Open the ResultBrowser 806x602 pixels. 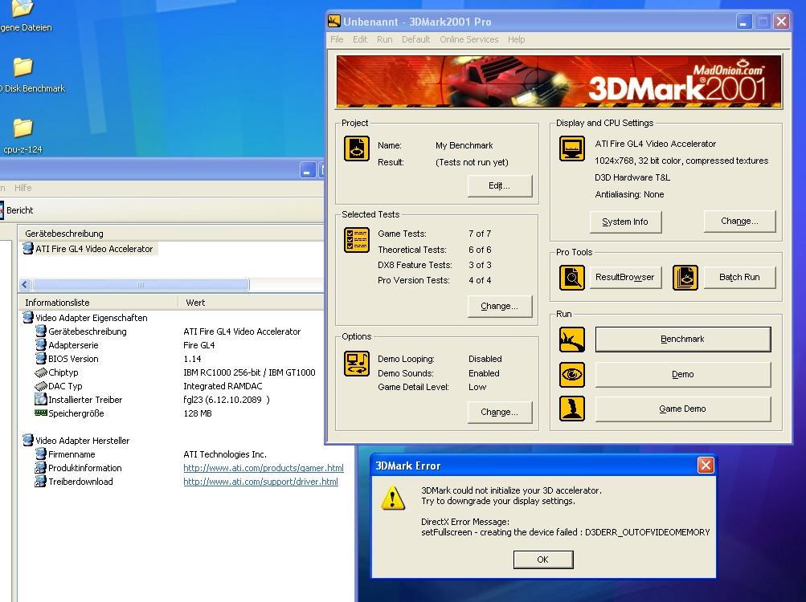625,278
